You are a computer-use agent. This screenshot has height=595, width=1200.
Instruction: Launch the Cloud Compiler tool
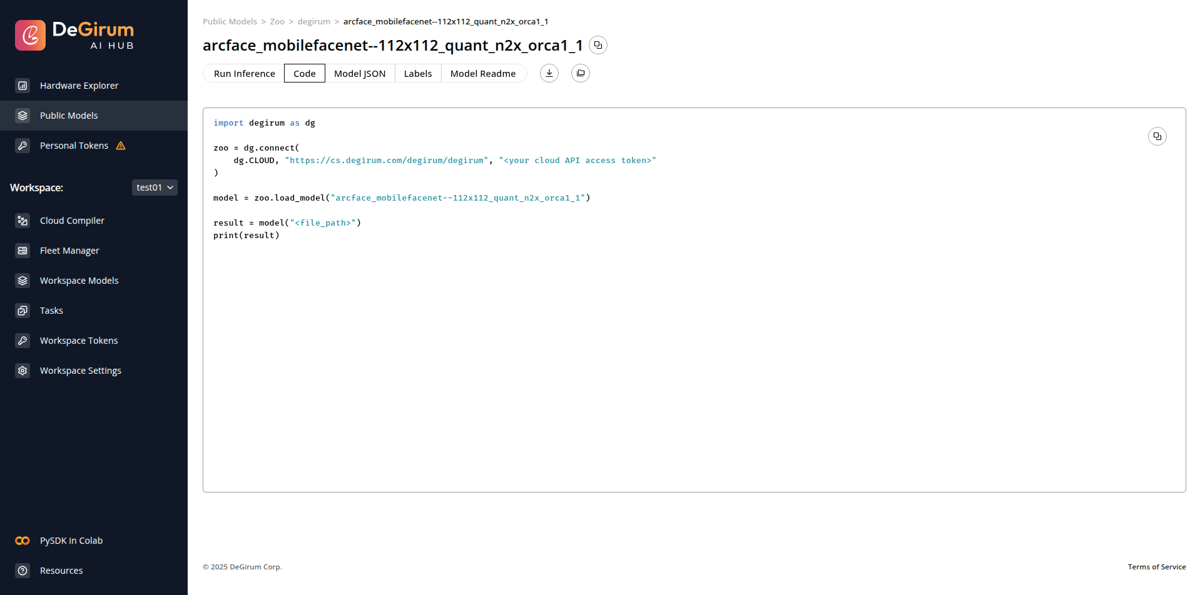click(72, 220)
